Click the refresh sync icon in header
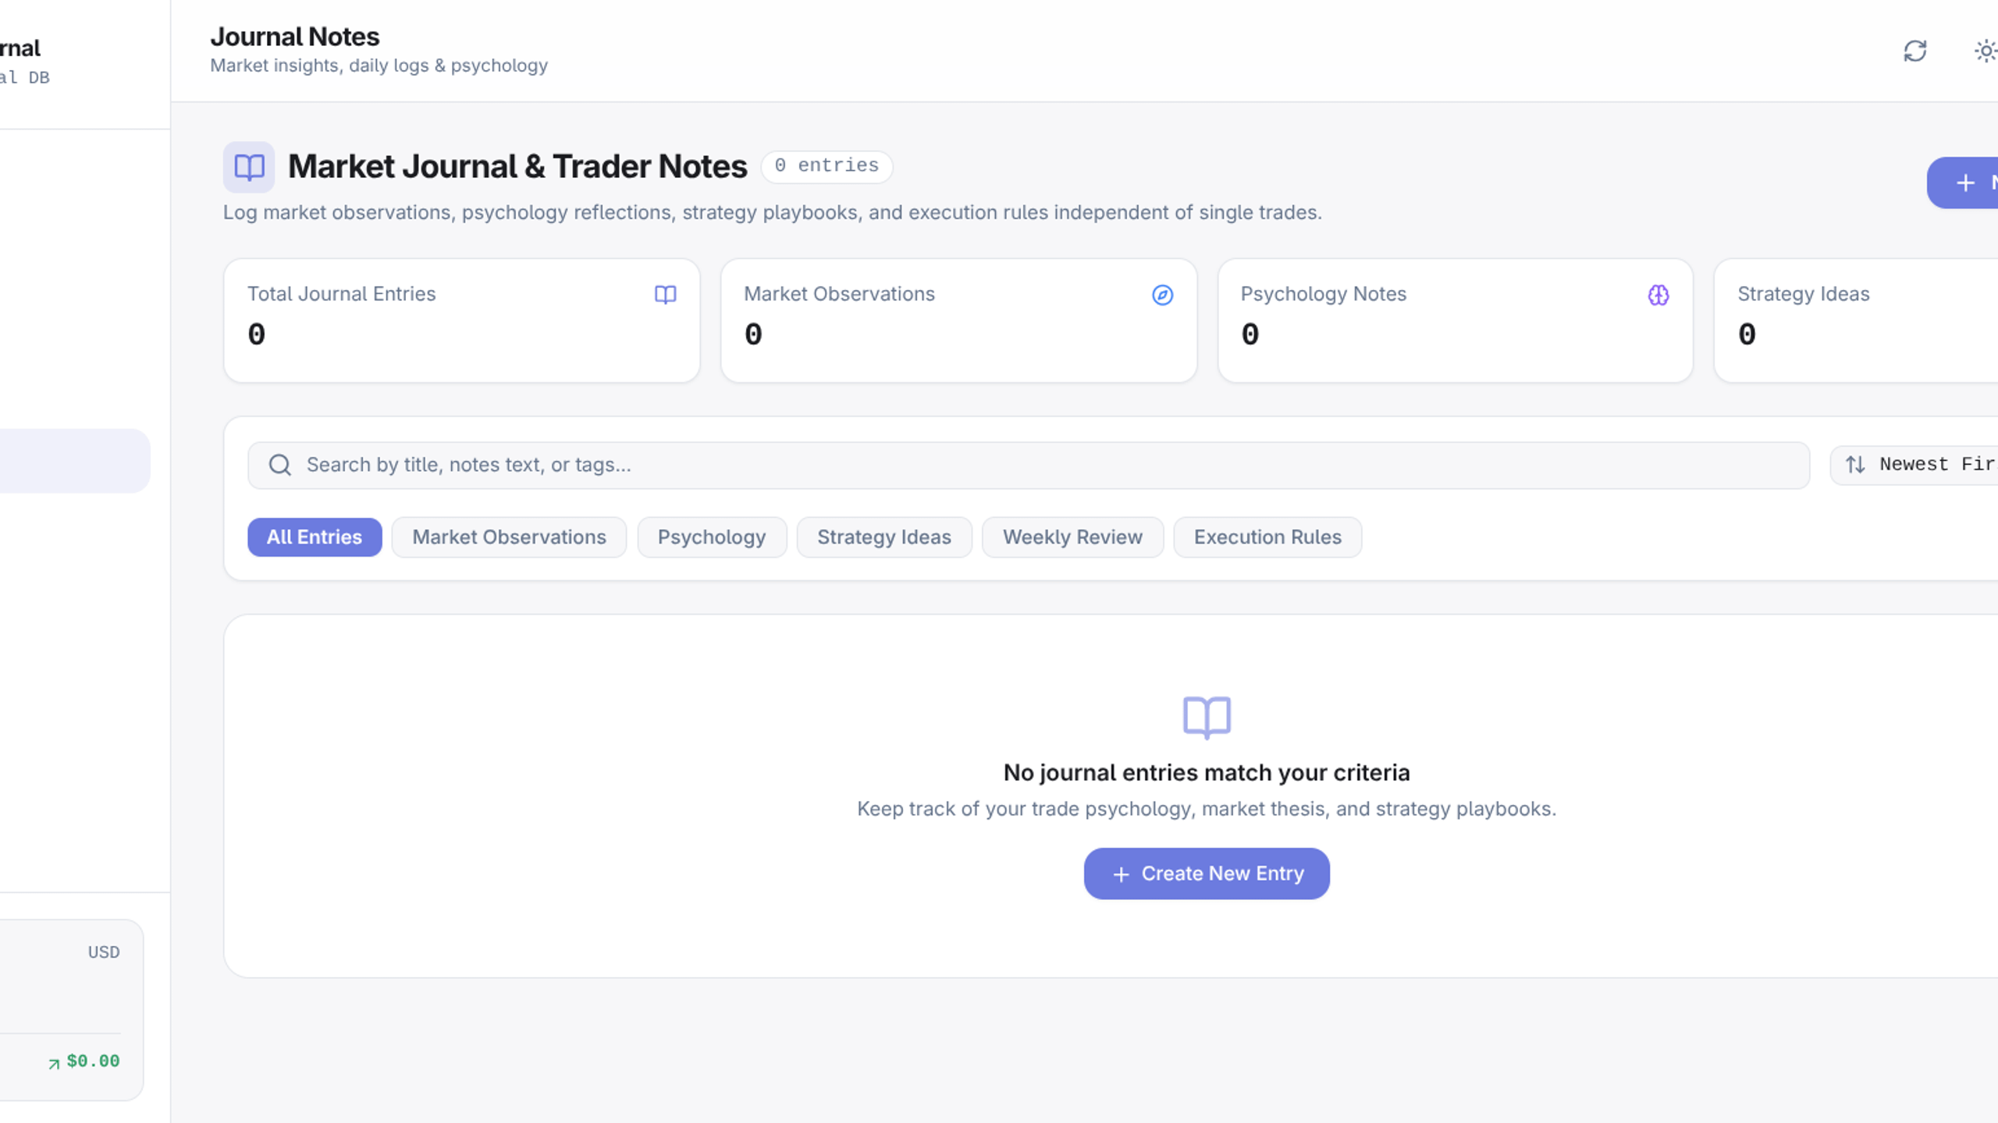 [x=1914, y=51]
